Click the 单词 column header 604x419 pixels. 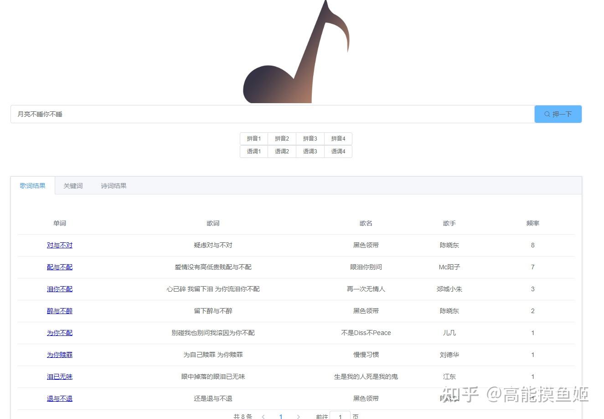tap(60, 223)
